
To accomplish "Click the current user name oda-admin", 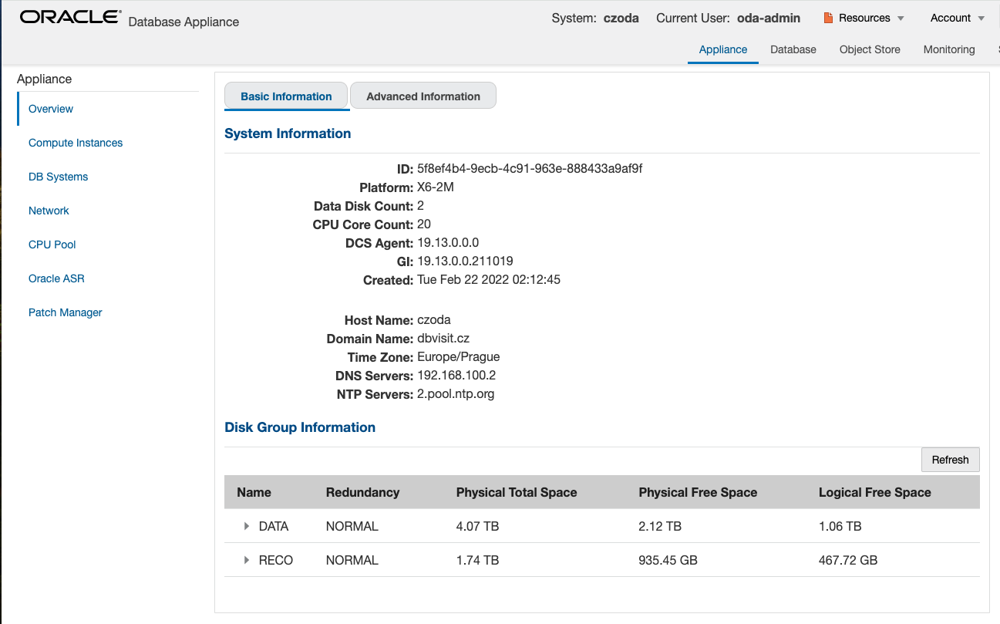I will click(x=769, y=18).
